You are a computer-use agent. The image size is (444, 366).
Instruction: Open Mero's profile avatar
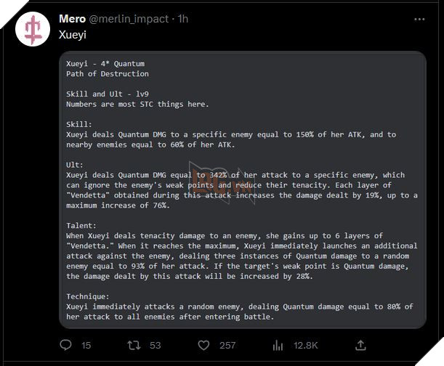pyautogui.click(x=33, y=28)
